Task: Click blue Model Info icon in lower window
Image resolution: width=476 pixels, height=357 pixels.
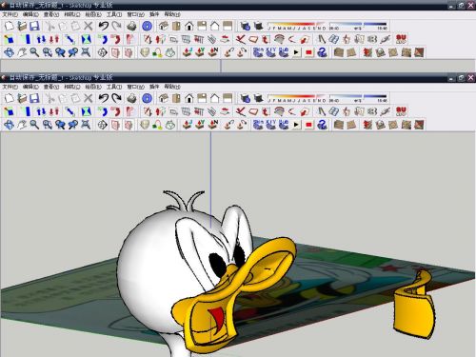Action: coord(147,98)
